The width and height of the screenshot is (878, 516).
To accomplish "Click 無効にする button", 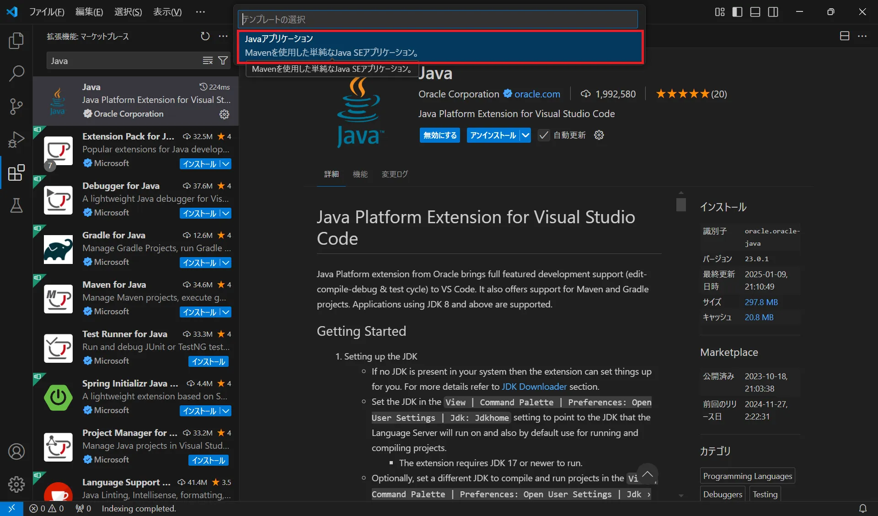I will point(440,135).
